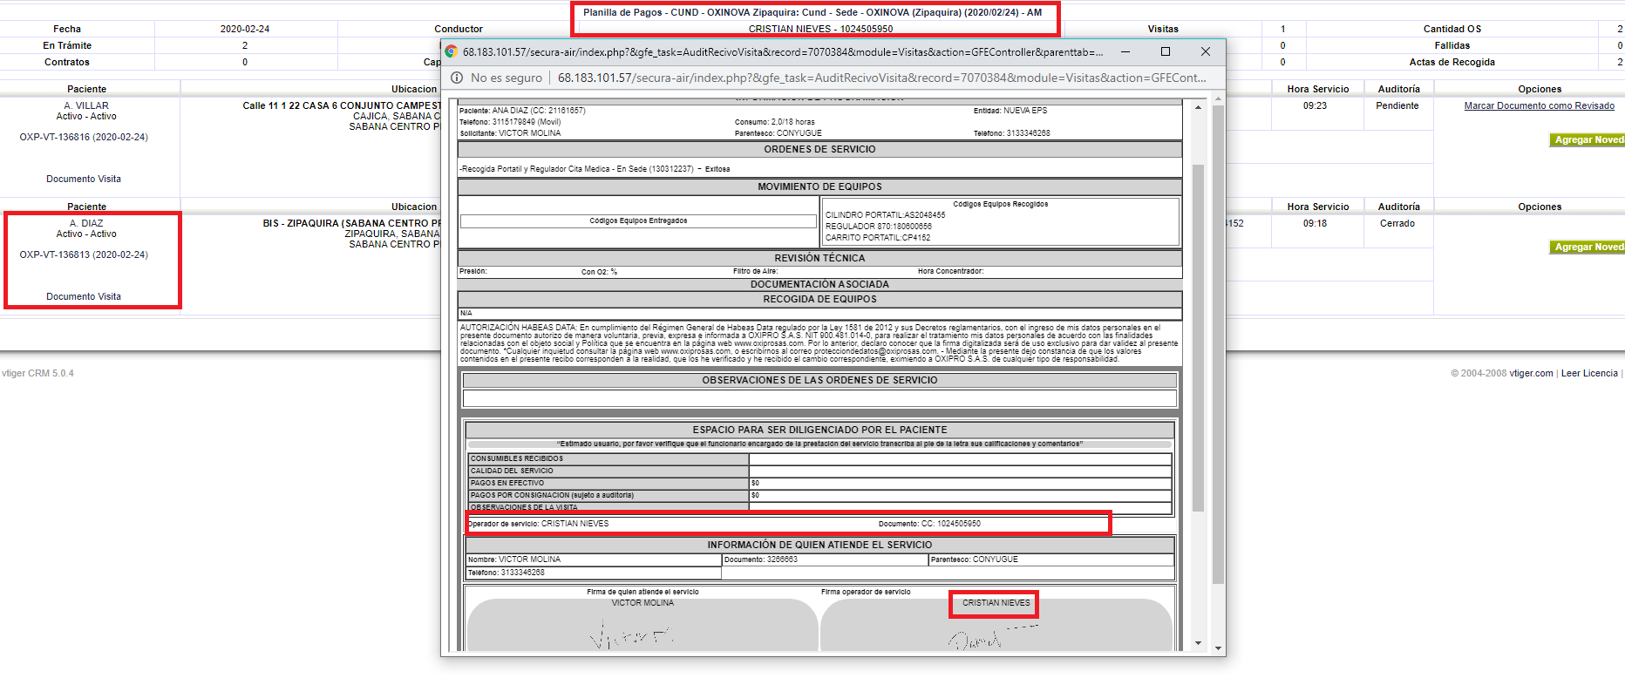1625x678 pixels.
Task: Click BIS - ZIPAQUIRA location text
Action: click(x=350, y=223)
